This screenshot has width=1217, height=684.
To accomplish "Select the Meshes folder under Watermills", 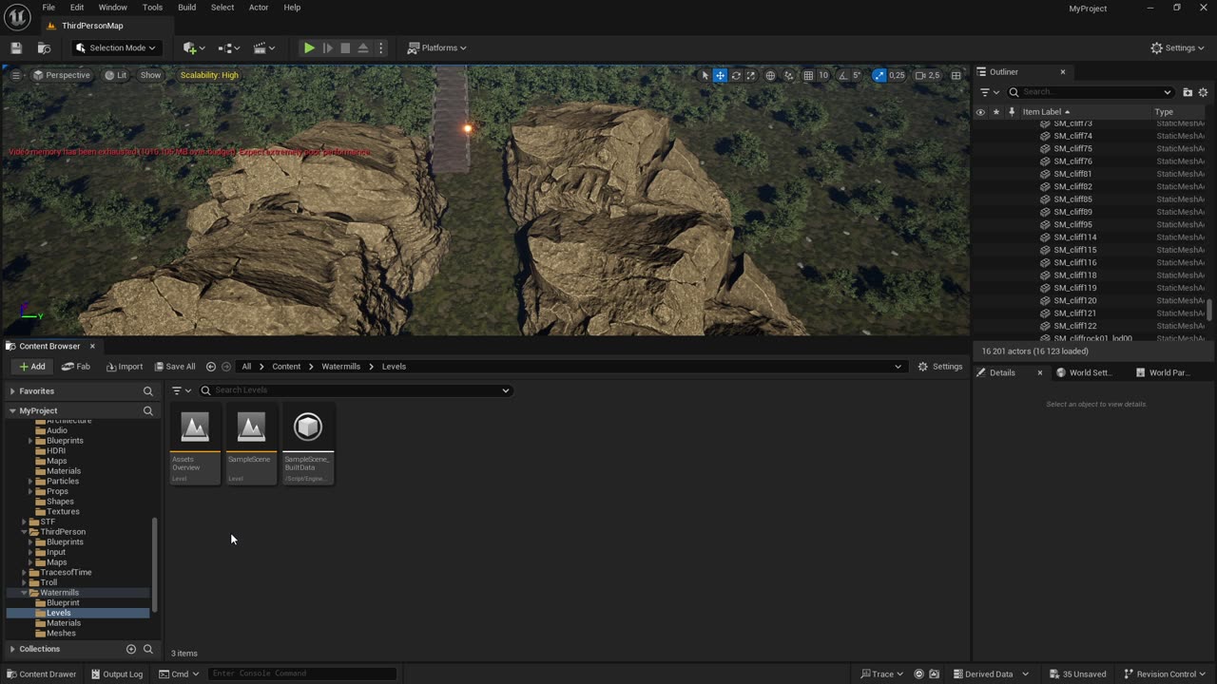I will 61,634.
